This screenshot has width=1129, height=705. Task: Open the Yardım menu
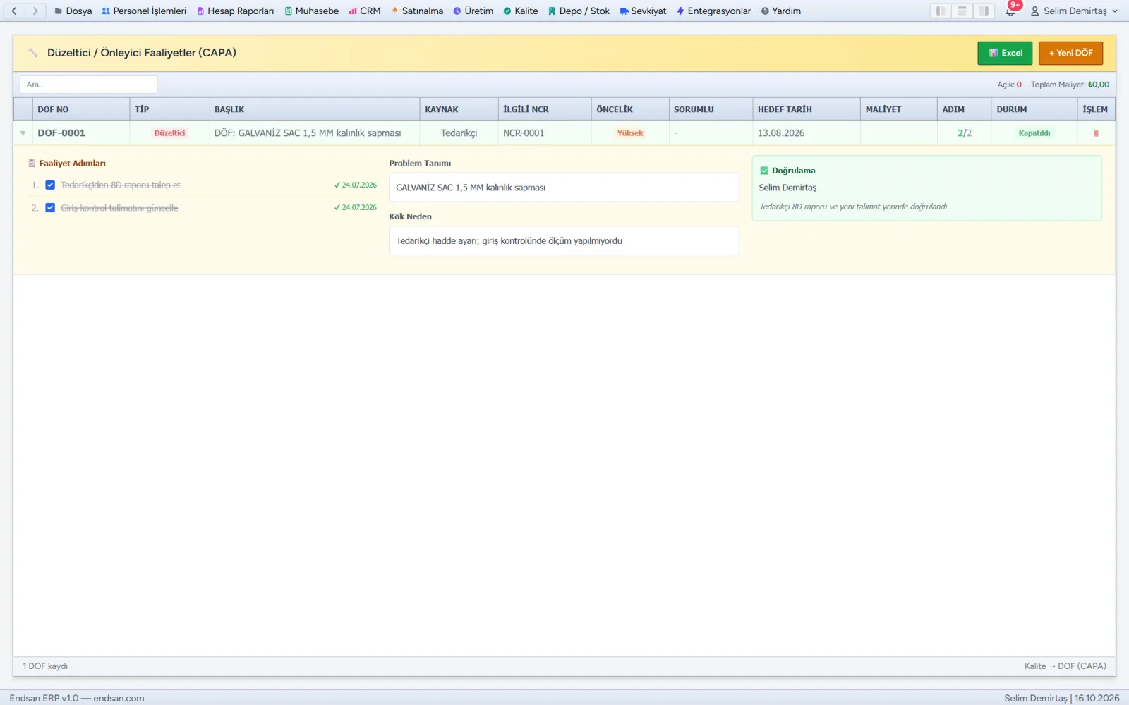pyautogui.click(x=781, y=11)
